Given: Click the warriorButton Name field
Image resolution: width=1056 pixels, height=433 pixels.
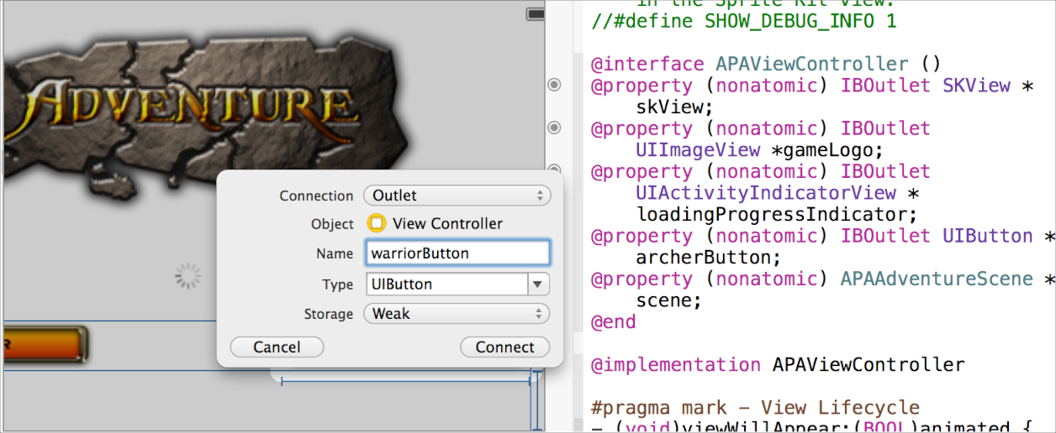Looking at the screenshot, I should [457, 253].
